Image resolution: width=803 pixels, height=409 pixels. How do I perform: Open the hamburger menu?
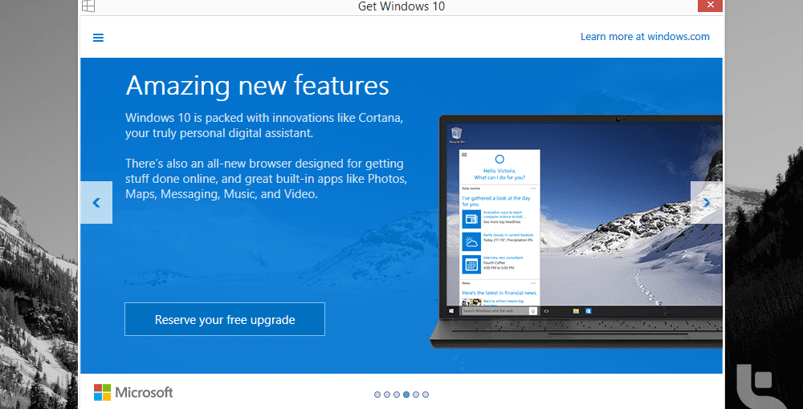click(98, 38)
